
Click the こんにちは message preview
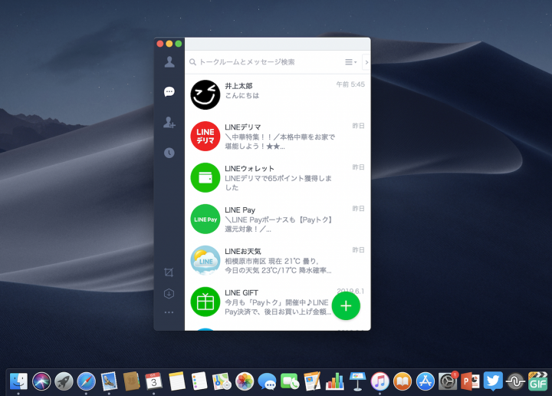242,95
